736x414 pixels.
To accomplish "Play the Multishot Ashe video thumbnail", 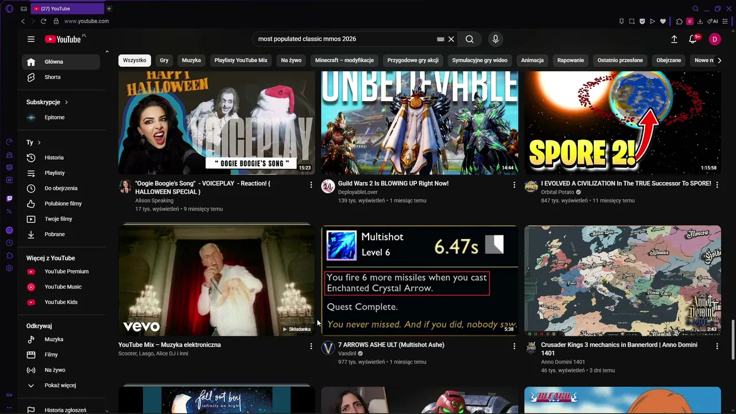I will click(420, 281).
